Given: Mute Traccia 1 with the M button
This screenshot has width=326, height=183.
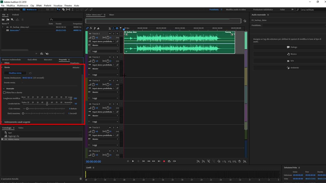Looking at the screenshot, I should (x=110, y=34).
